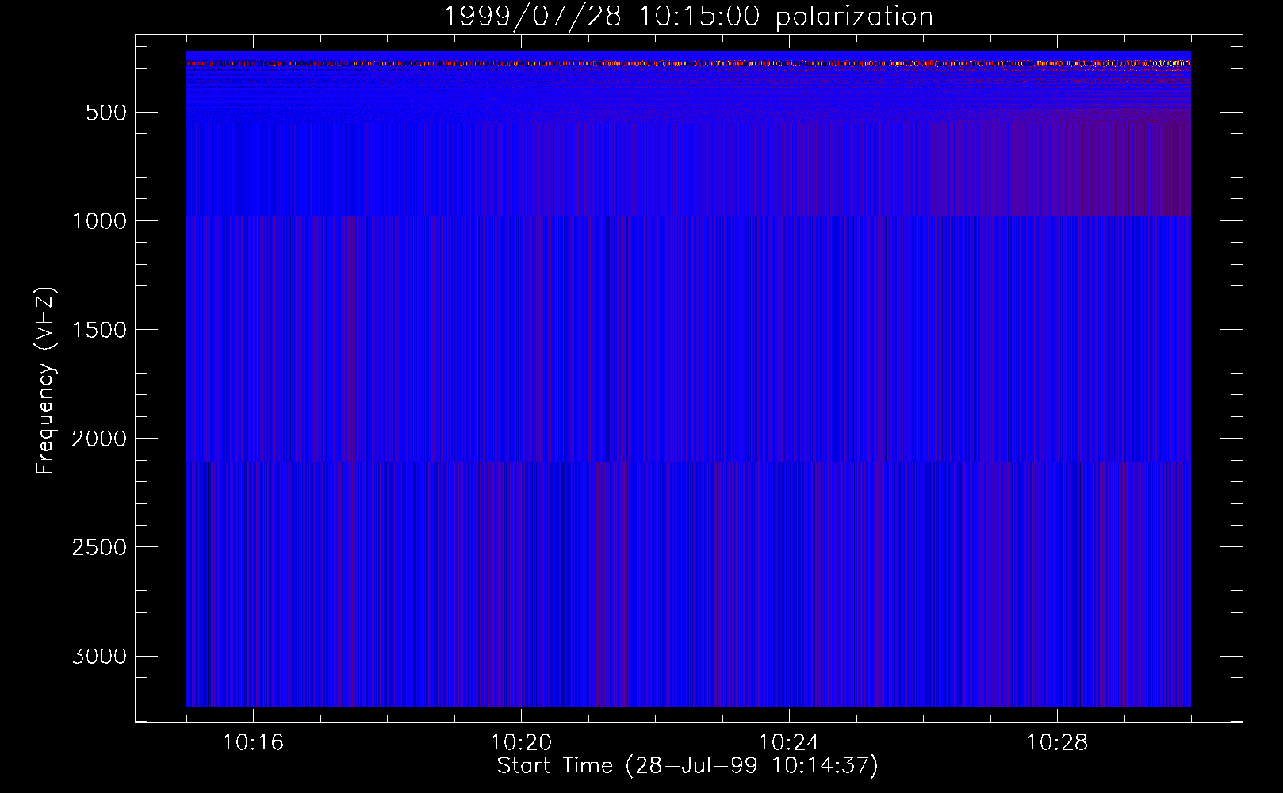Click the 2500 frequency tick label
Viewport: 1283px width, 793px height.
click(99, 547)
